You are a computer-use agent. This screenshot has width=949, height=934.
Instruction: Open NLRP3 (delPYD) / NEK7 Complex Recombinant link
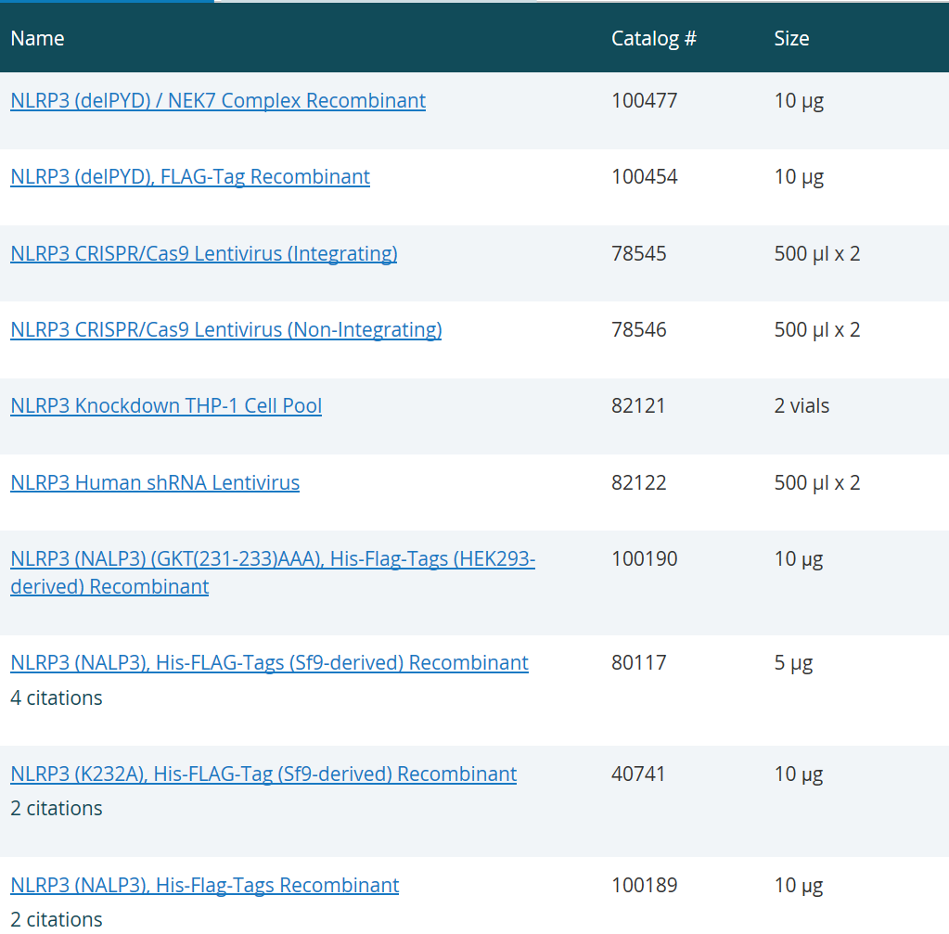(218, 100)
